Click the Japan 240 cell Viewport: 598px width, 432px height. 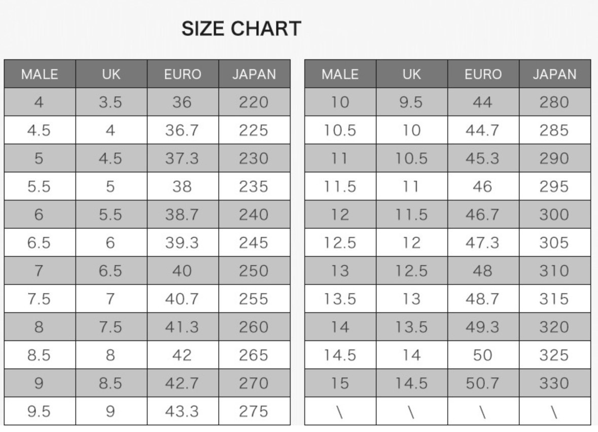pos(254,215)
